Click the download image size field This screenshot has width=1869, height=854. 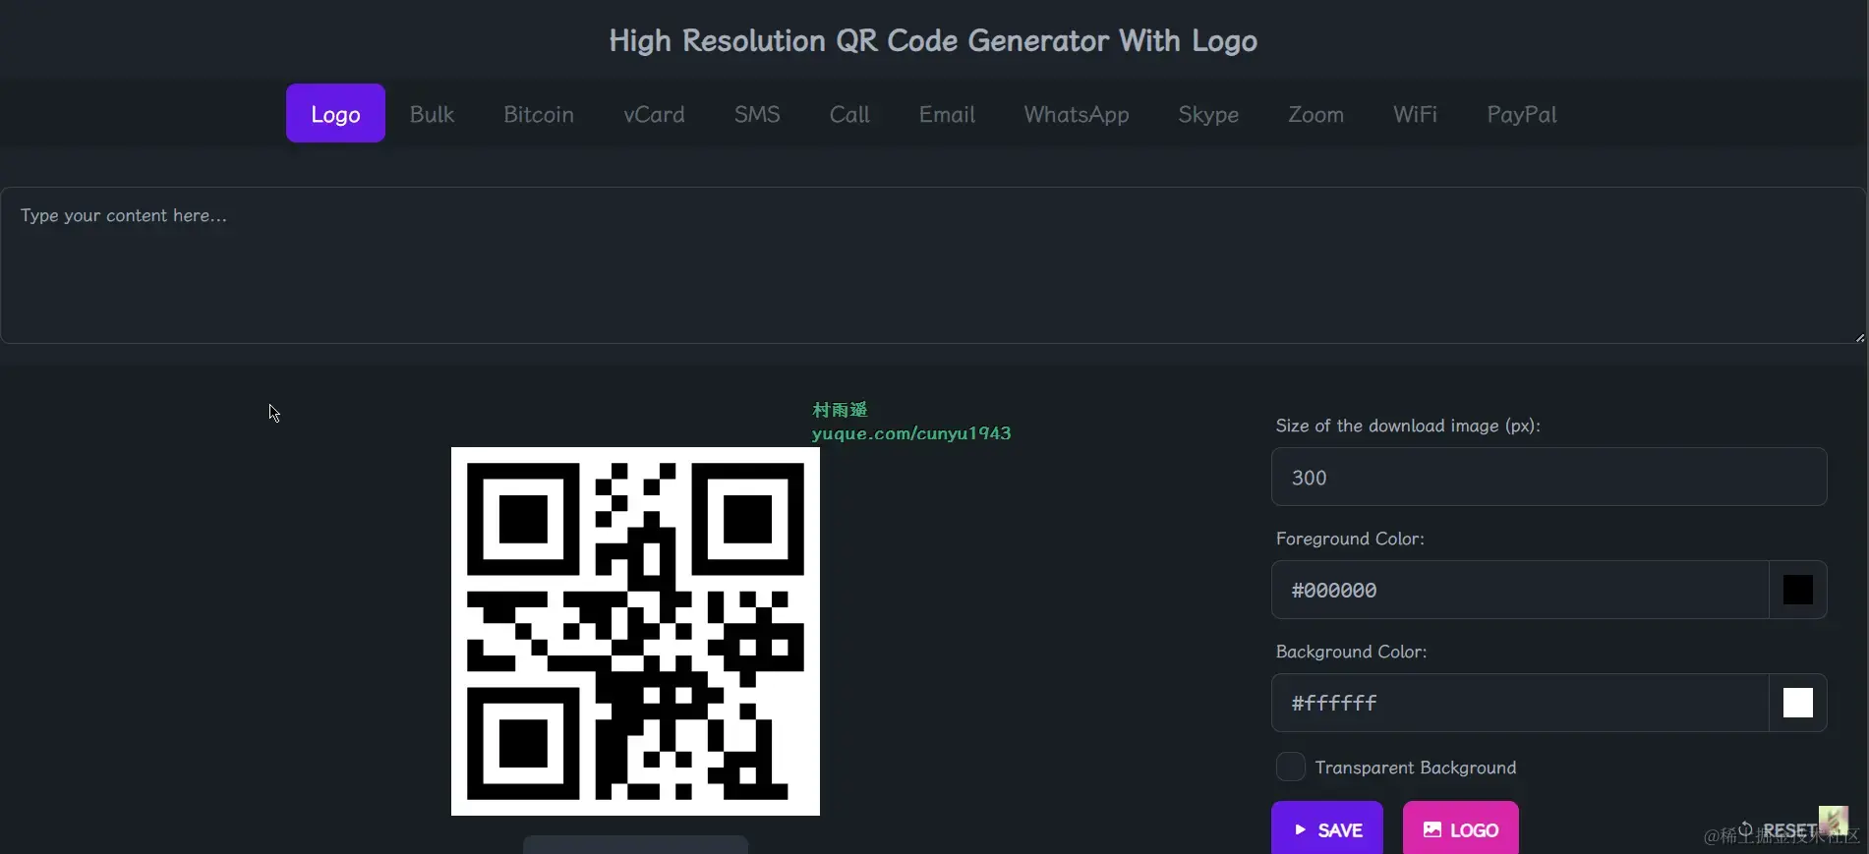[x=1549, y=477]
